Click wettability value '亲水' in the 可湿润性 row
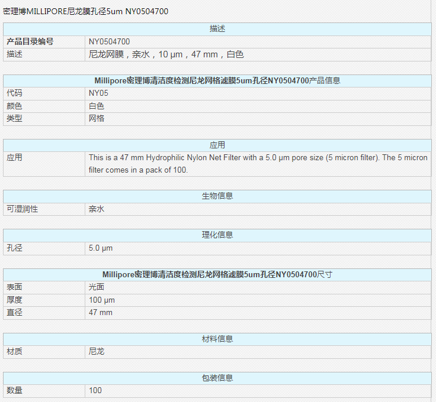The width and height of the screenshot is (436, 402). (x=97, y=209)
